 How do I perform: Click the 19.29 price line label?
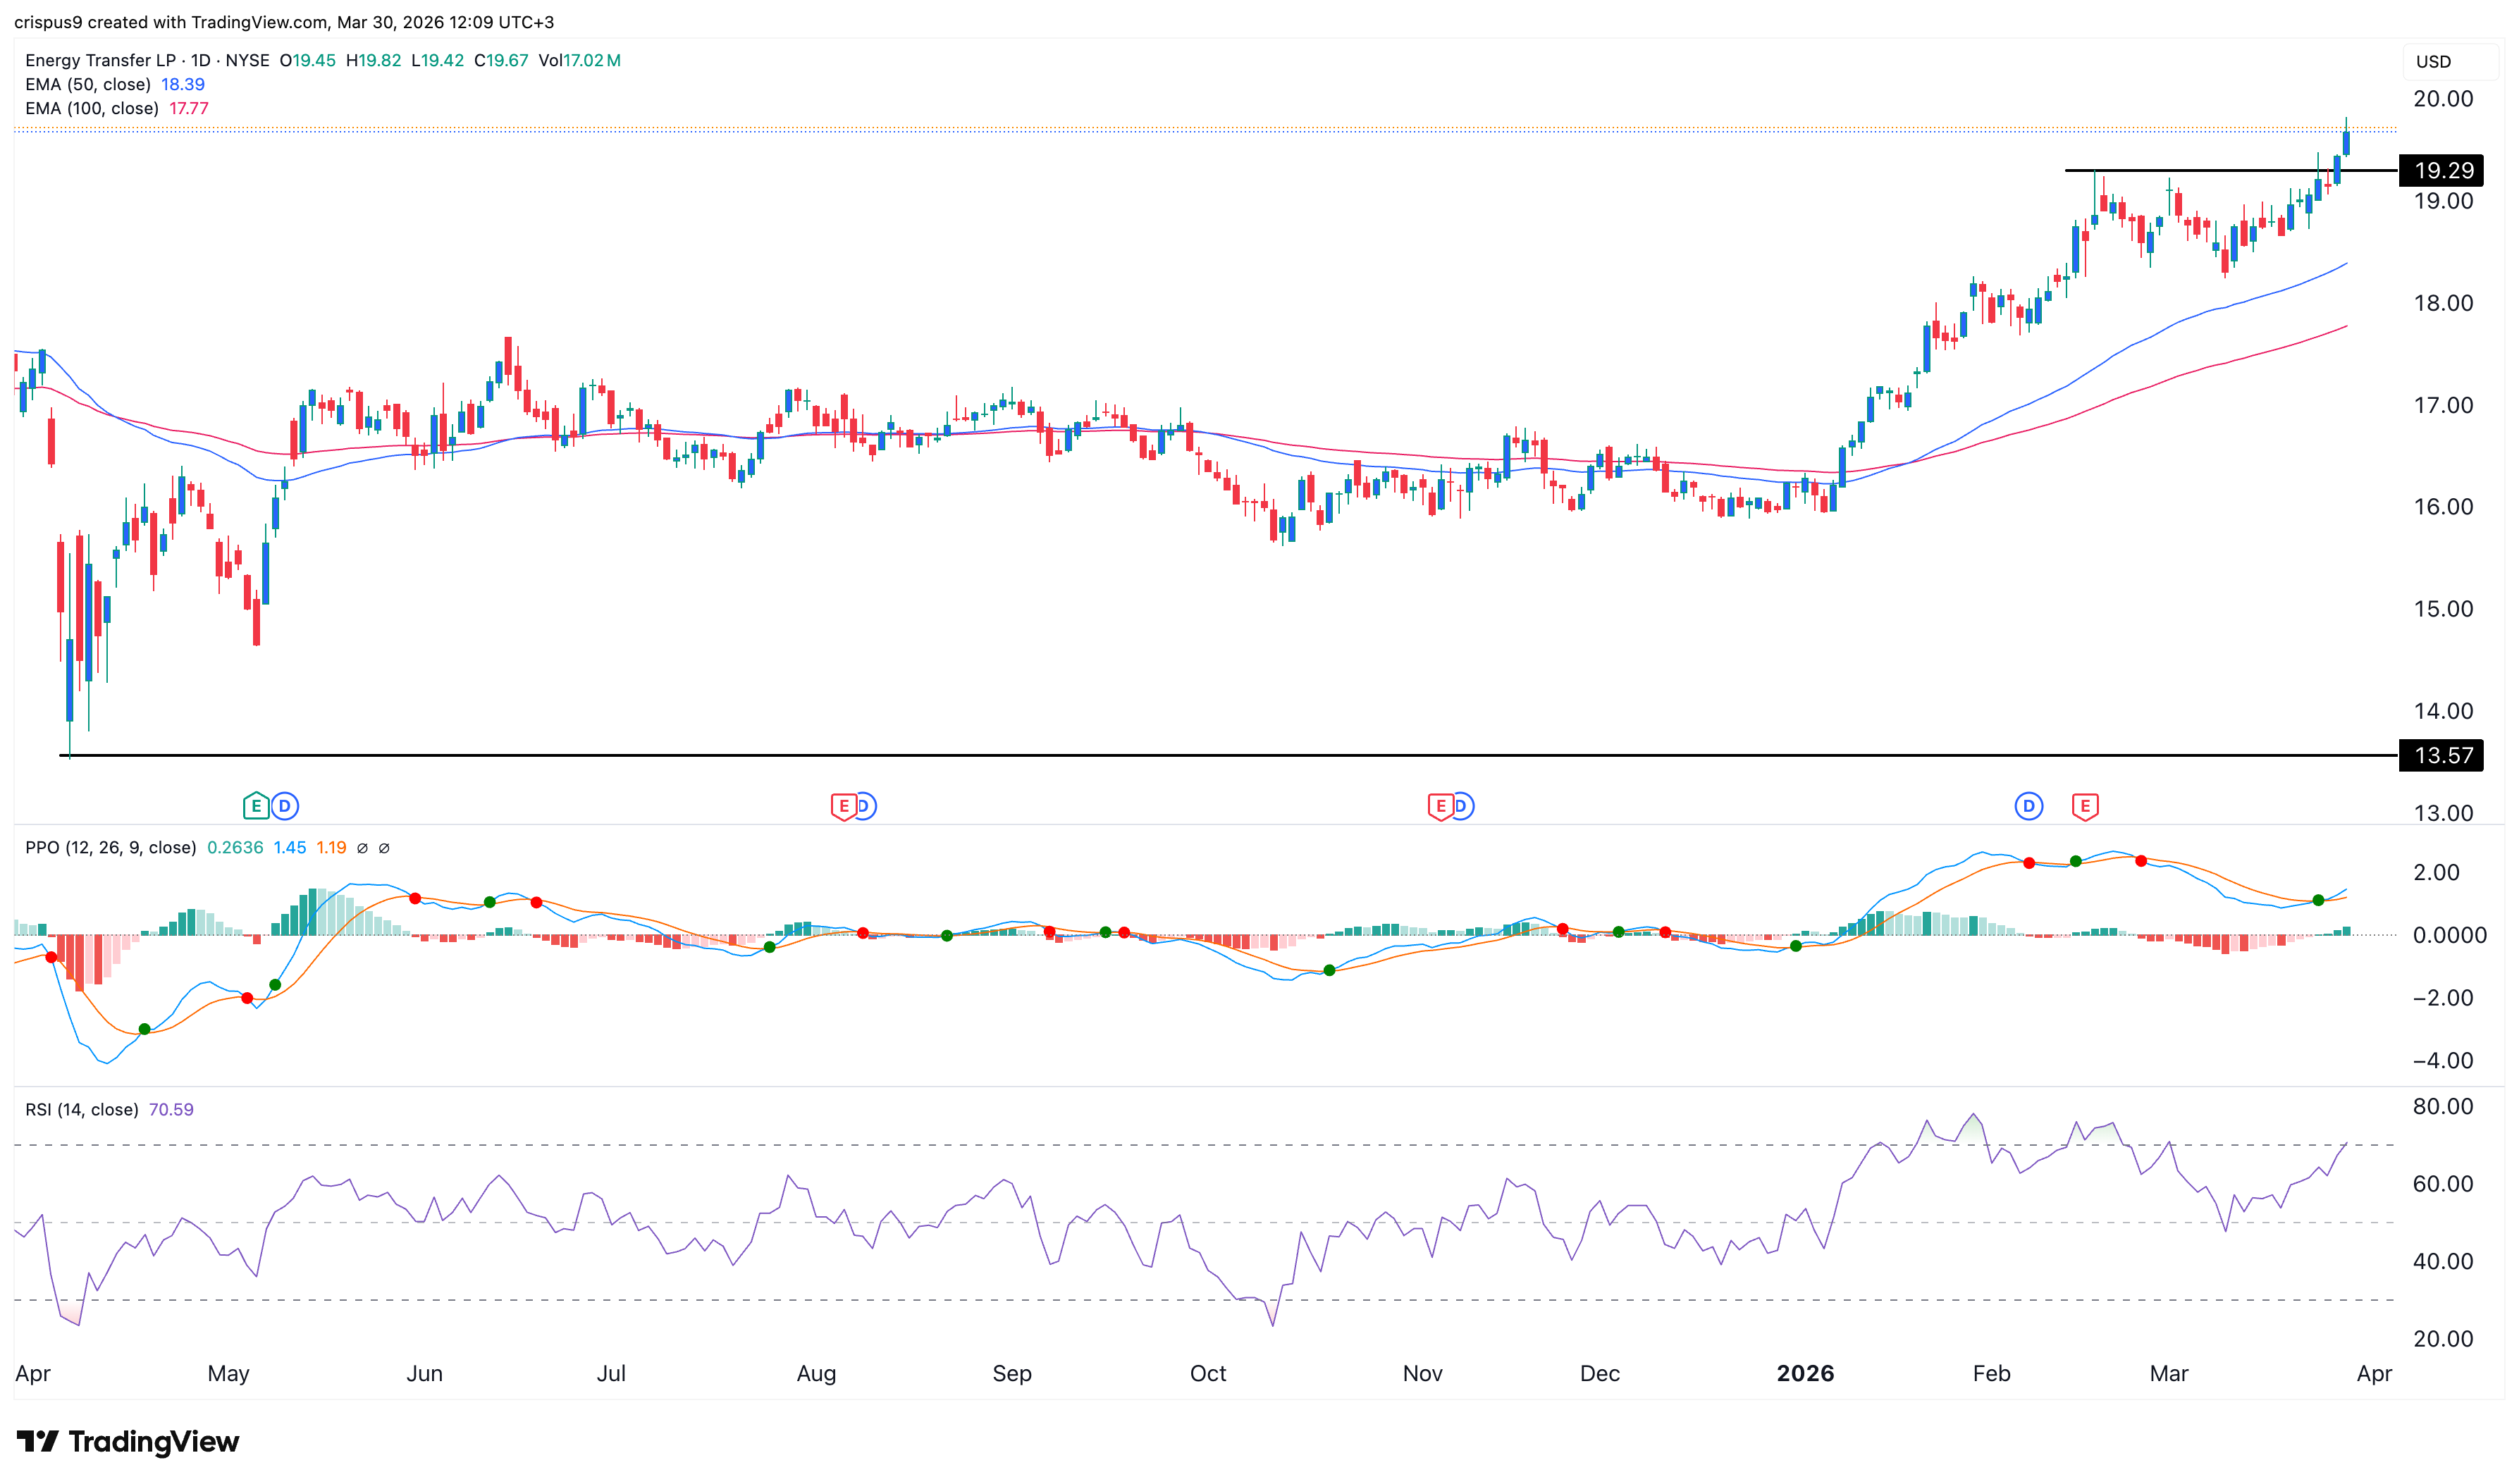(x=2443, y=171)
